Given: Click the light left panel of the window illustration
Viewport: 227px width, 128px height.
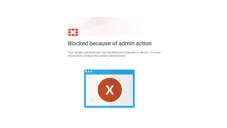Looking at the screenshot, I should (92, 90).
